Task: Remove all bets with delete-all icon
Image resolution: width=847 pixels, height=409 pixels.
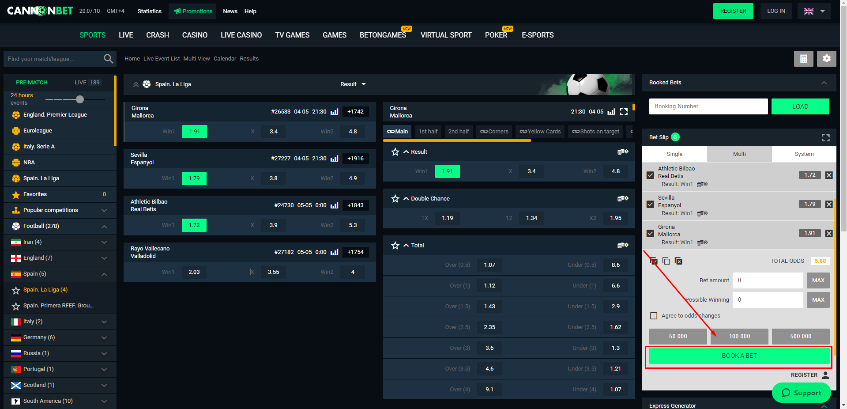Action: (679, 261)
